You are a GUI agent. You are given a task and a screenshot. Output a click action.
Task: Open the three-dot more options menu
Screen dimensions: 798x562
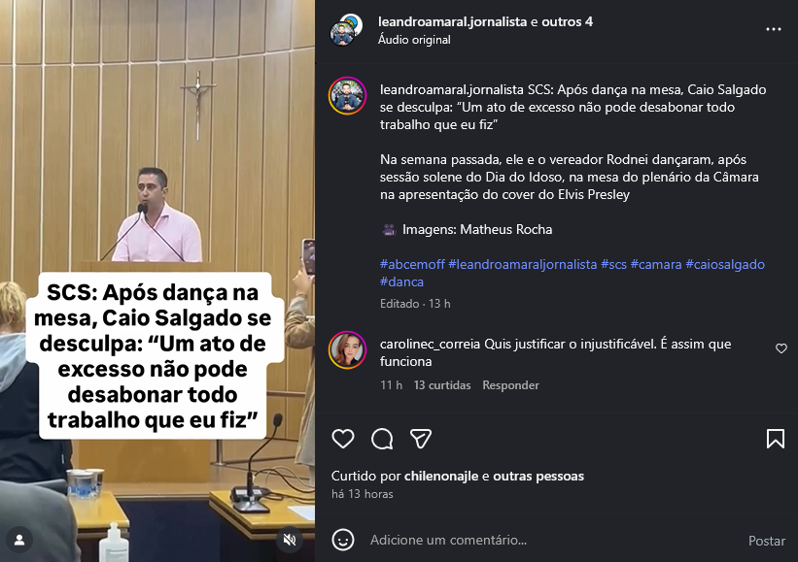point(774,29)
